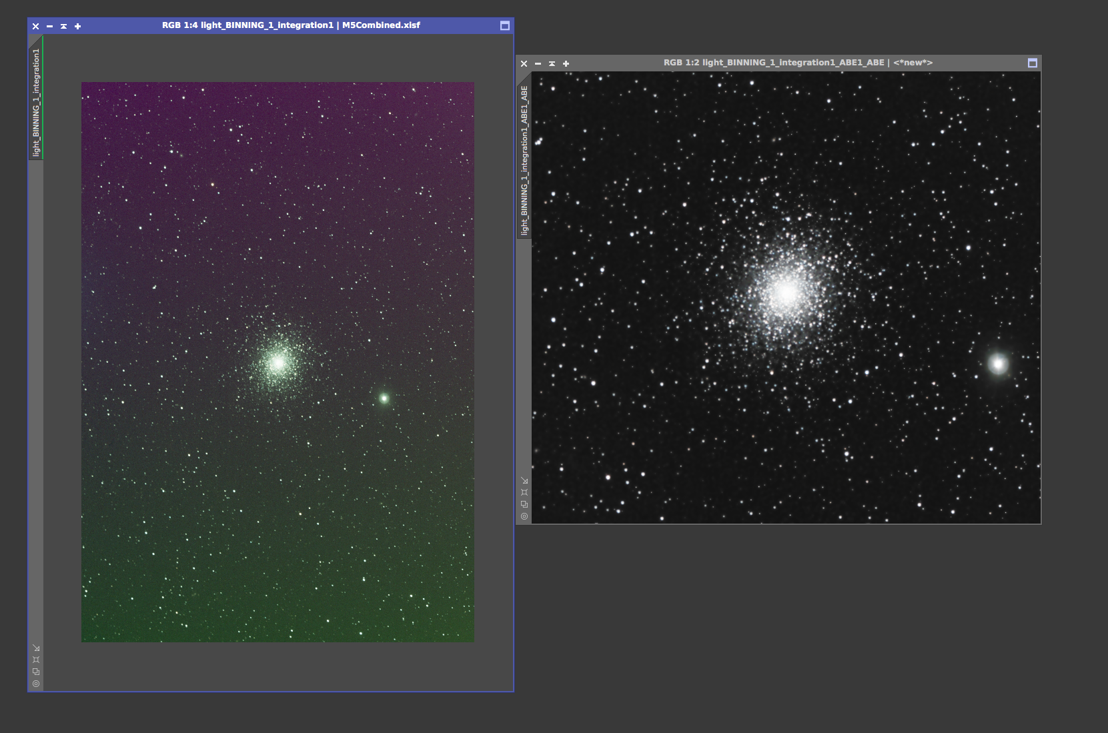Viewport: 1108px width, 733px height.
Task: Click blue square icon on M5Combined title bar
Action: coord(504,26)
